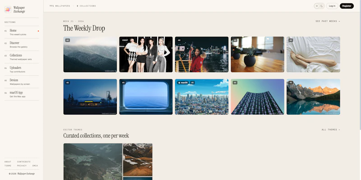Switch to light mode sun icon
Viewport: 361px width, 180px height.
(317, 6)
